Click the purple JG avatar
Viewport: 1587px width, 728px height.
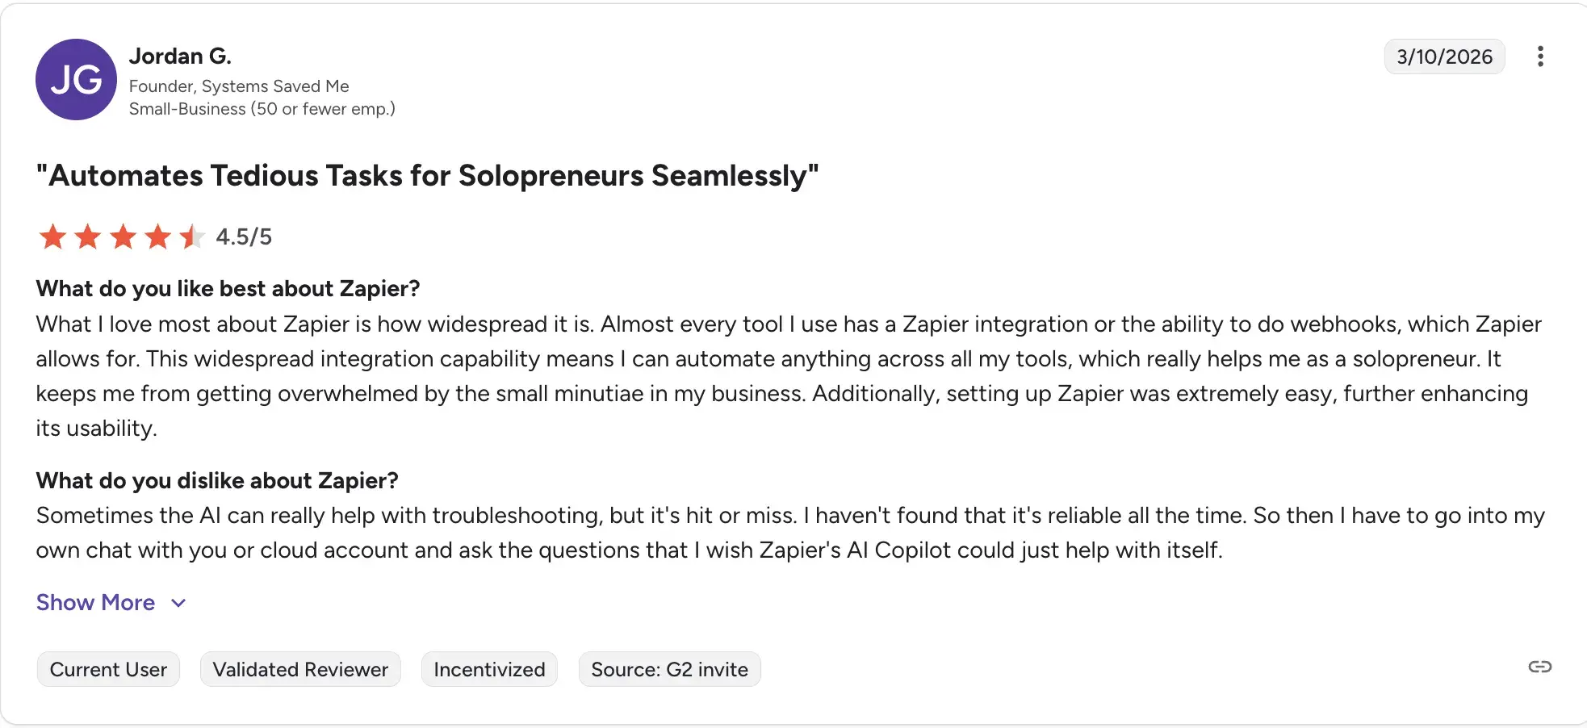click(76, 80)
